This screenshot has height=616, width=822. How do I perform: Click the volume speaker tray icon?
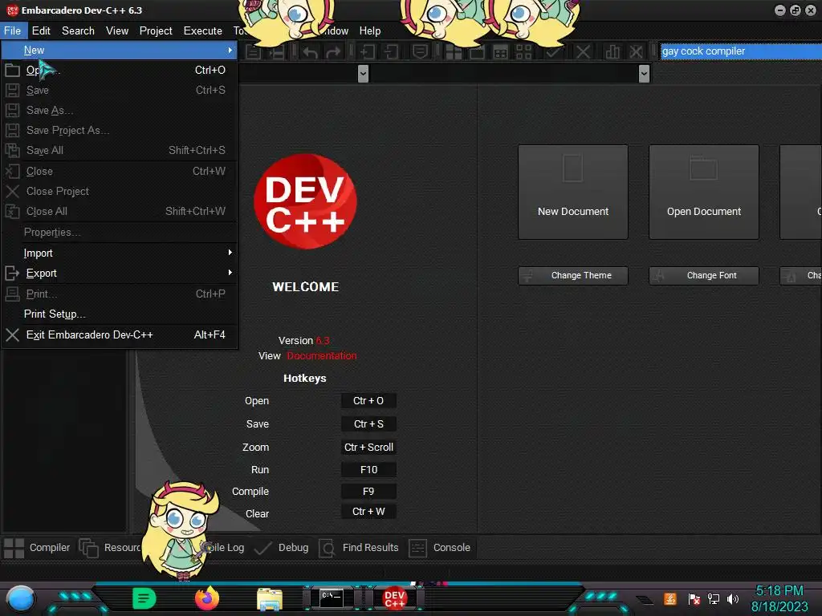(x=733, y=598)
